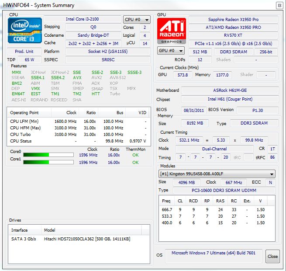Viewport: 286px width, 271px height.
Task: Click the Core0 usage bar
Action: click(48, 155)
